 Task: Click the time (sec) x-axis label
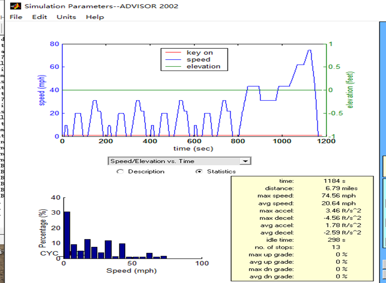193,149
